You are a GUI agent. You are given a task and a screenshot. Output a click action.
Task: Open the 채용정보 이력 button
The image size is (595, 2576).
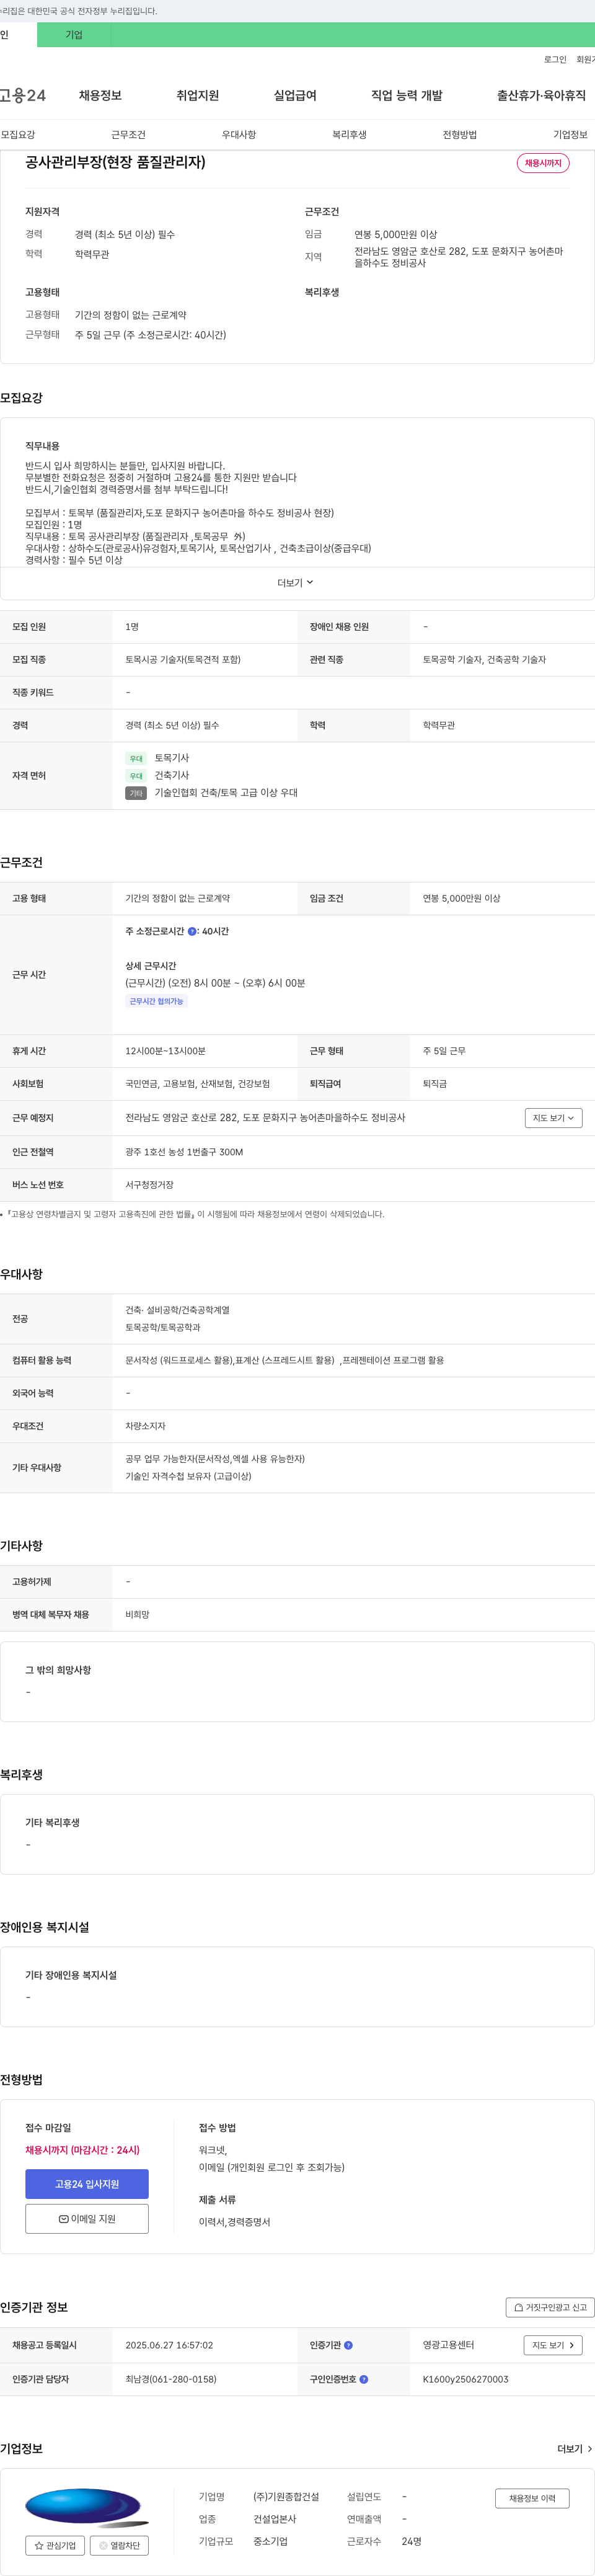(532, 2498)
